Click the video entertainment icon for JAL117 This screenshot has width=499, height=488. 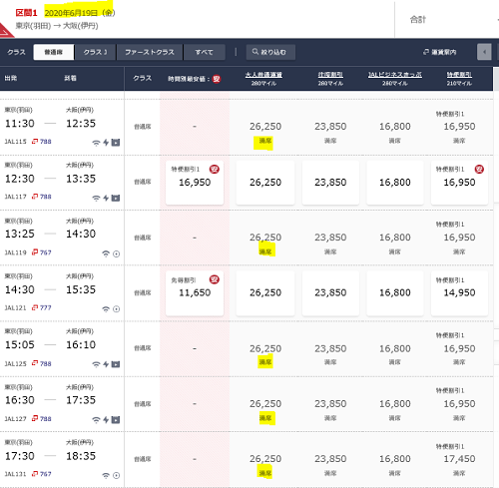tap(116, 198)
